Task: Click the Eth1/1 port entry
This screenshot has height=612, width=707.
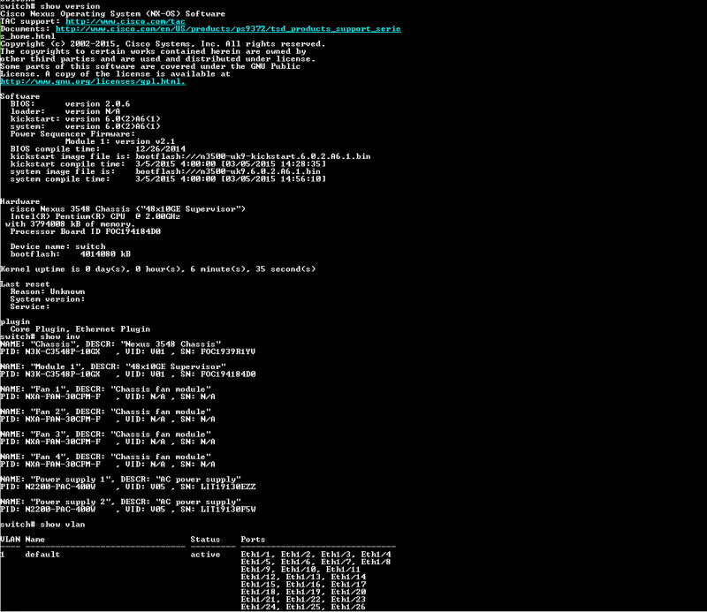Action: [255, 555]
